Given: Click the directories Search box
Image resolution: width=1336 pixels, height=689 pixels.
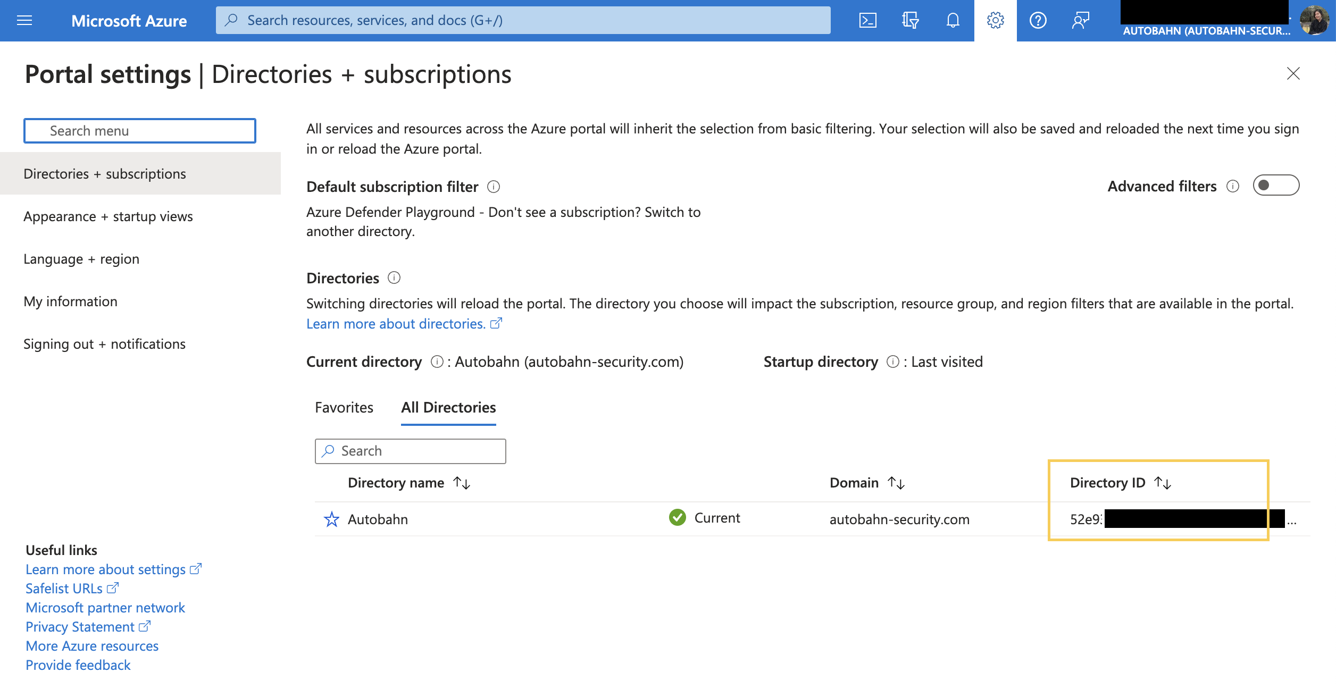Looking at the screenshot, I should coord(410,451).
